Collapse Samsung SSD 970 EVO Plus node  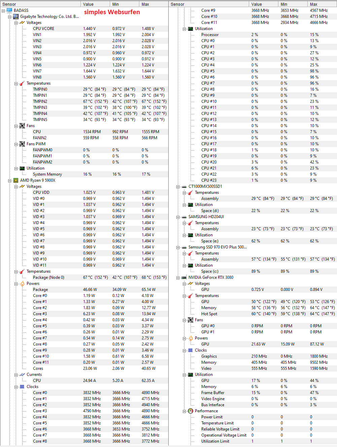178,247
